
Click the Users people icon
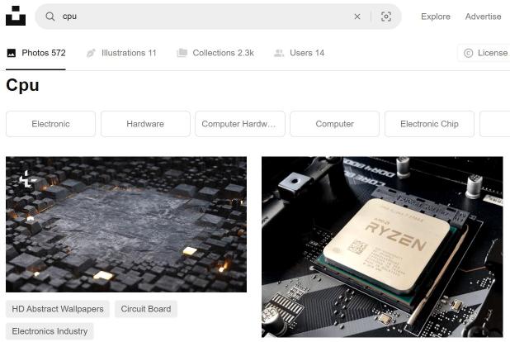click(279, 53)
